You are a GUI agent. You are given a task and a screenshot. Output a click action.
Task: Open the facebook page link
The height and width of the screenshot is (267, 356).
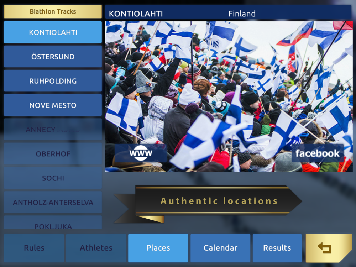(x=318, y=153)
